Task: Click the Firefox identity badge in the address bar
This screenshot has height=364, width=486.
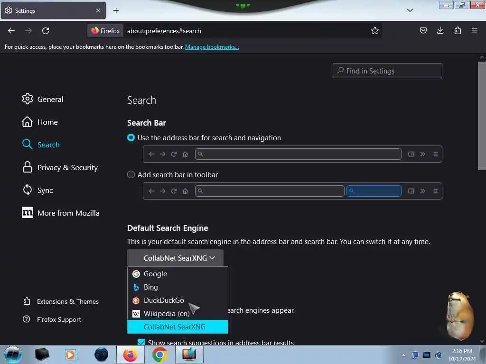Action: point(105,31)
